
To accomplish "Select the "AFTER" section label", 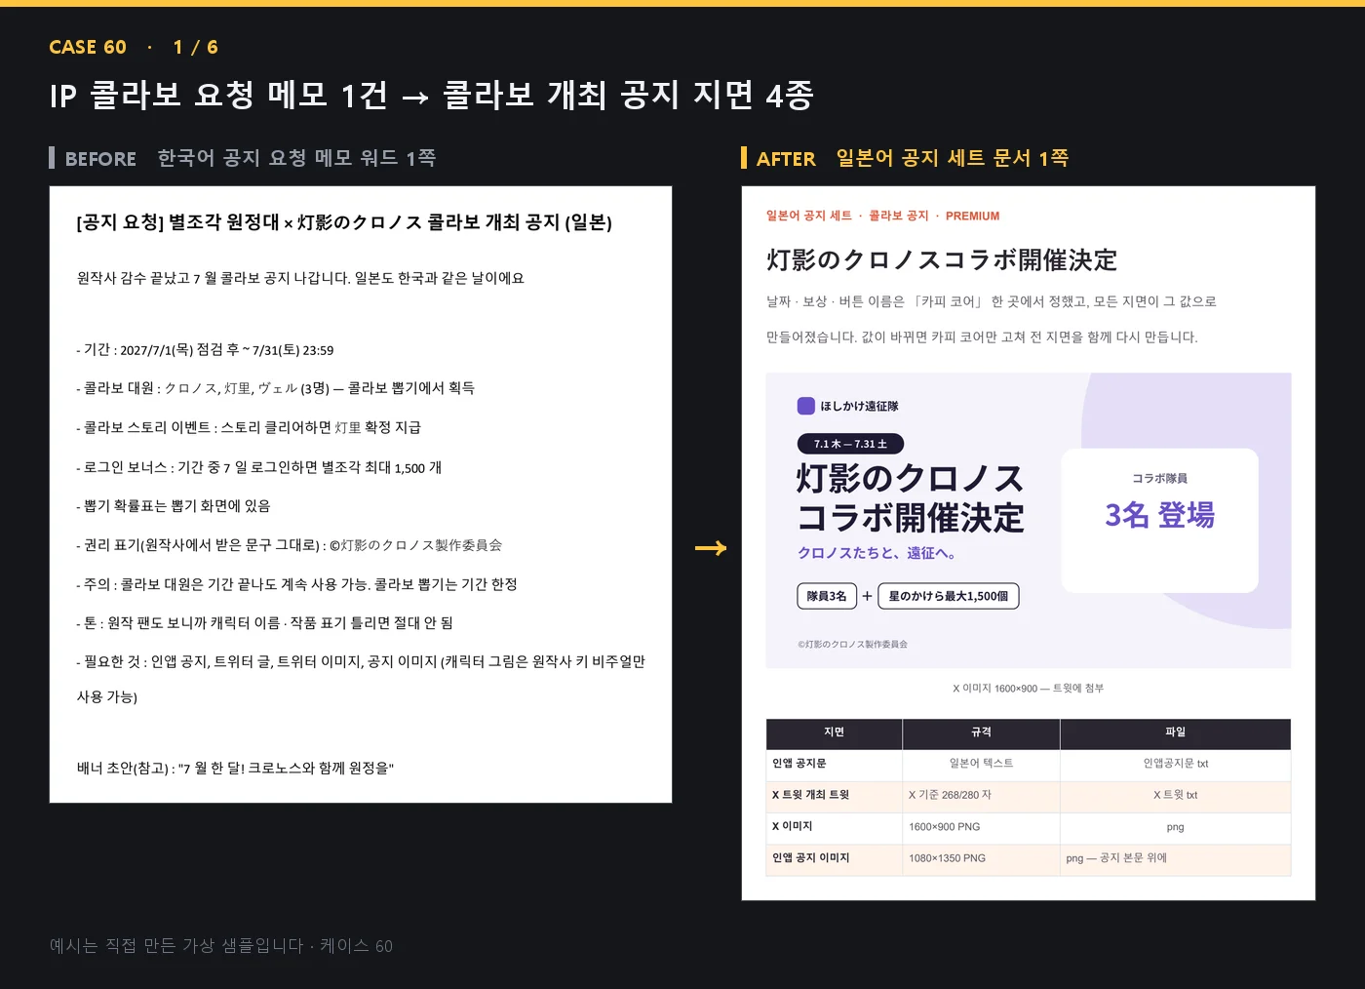I will pos(786,158).
